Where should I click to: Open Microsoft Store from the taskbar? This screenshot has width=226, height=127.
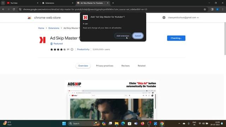130,123
